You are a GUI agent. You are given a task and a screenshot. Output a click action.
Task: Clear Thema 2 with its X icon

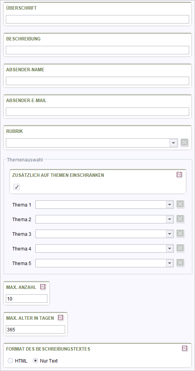pos(180,219)
